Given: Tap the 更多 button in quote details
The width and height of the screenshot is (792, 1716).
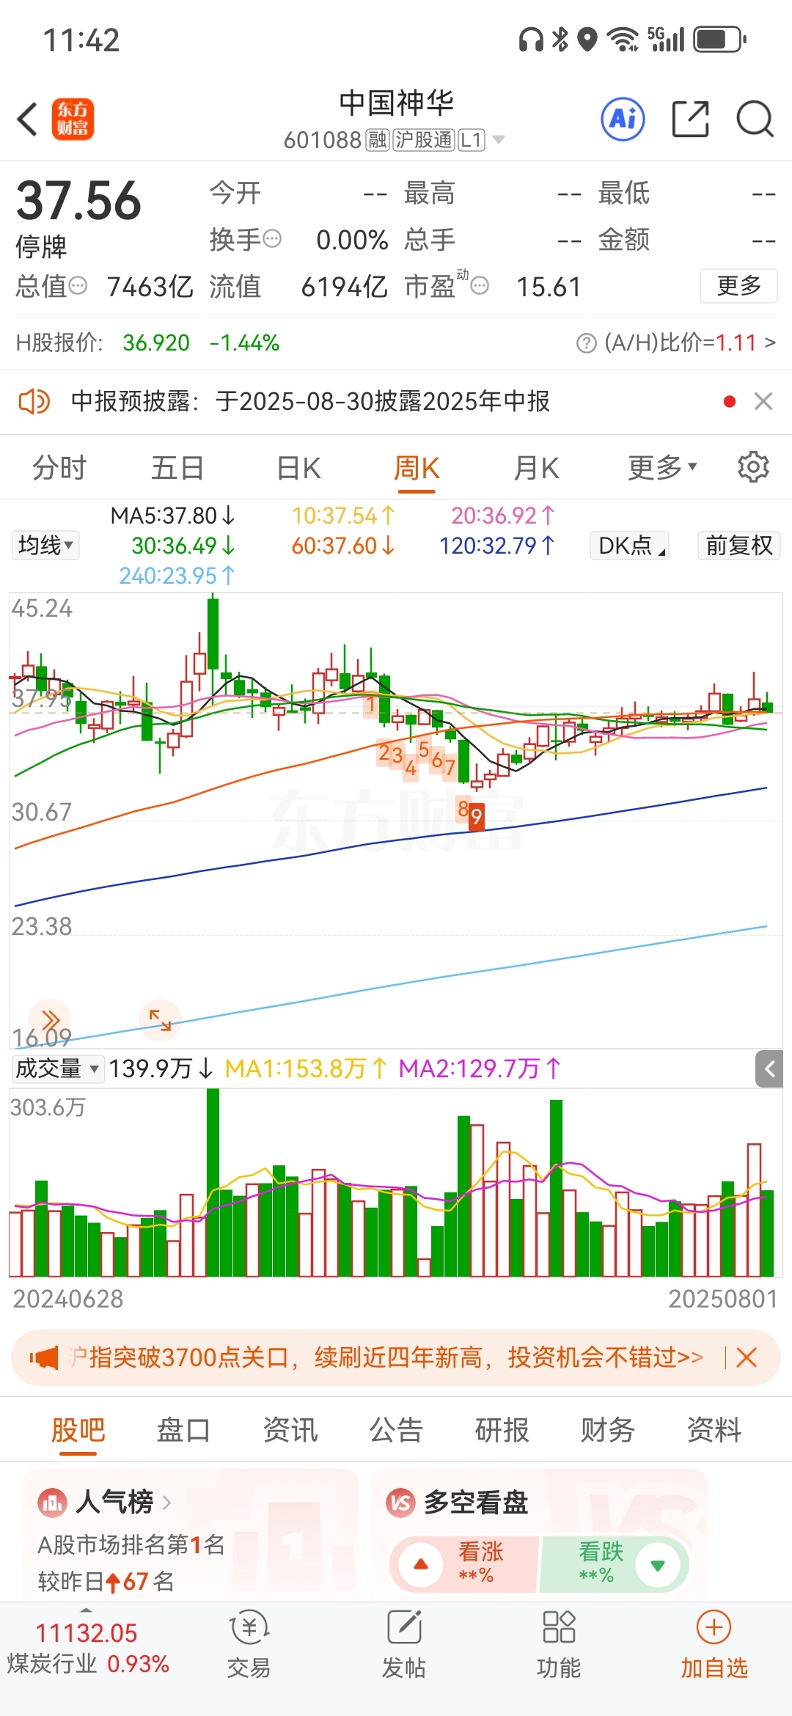Looking at the screenshot, I should coord(738,286).
